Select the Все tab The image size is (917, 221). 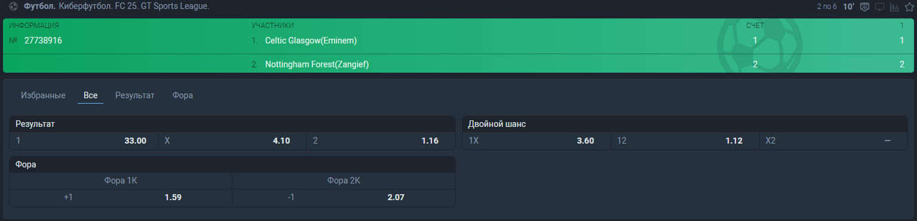pos(90,95)
